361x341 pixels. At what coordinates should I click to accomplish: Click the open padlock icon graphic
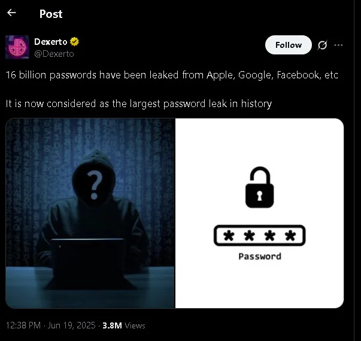point(259,187)
